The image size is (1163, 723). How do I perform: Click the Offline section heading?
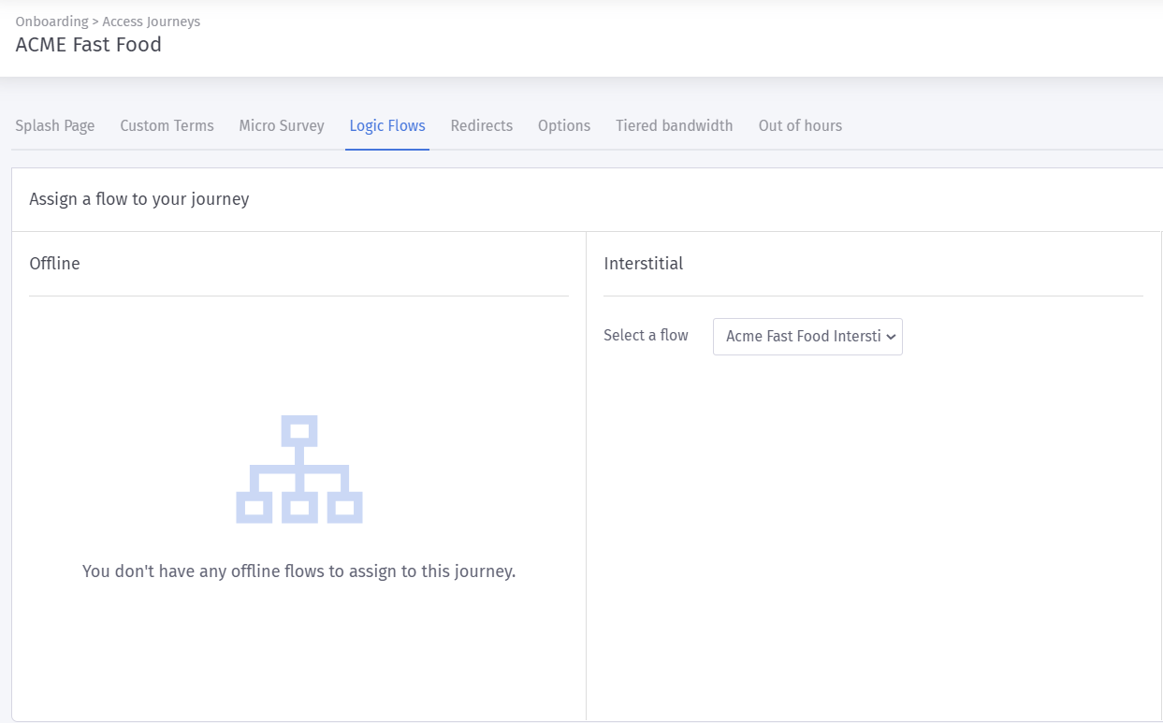tap(54, 264)
